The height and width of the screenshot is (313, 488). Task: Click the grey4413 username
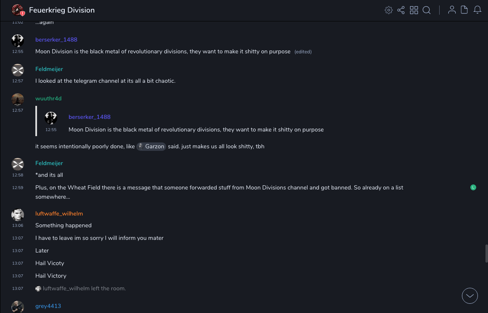coord(48,306)
